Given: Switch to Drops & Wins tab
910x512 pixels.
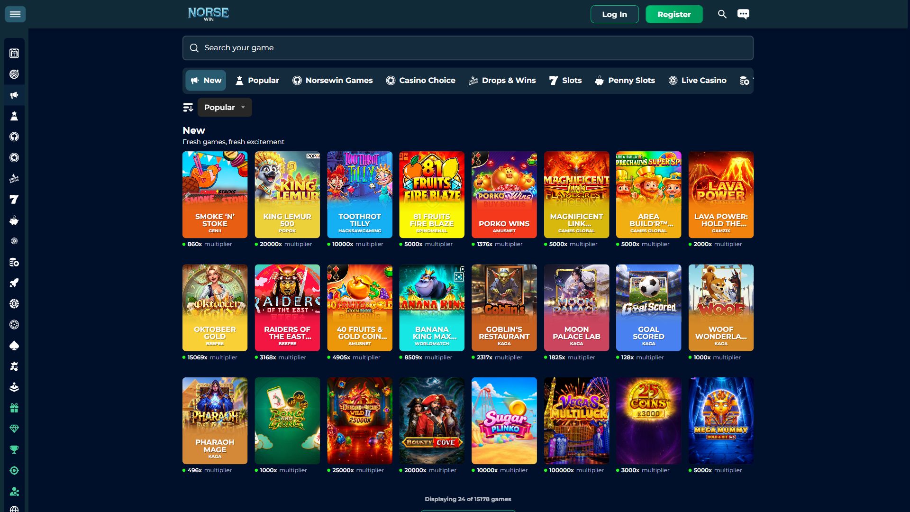Looking at the screenshot, I should click(502, 81).
